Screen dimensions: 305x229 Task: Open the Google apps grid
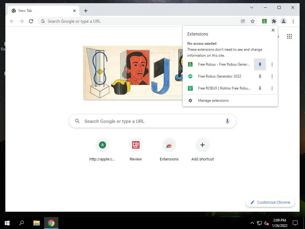click(290, 36)
